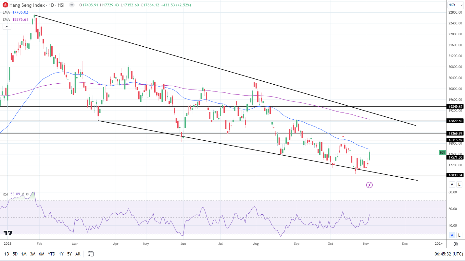Click the Hang Seng Index · 1D · HSI title
465x261 pixels.
click(x=36, y=5)
